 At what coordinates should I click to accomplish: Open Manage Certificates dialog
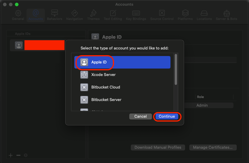(213, 147)
